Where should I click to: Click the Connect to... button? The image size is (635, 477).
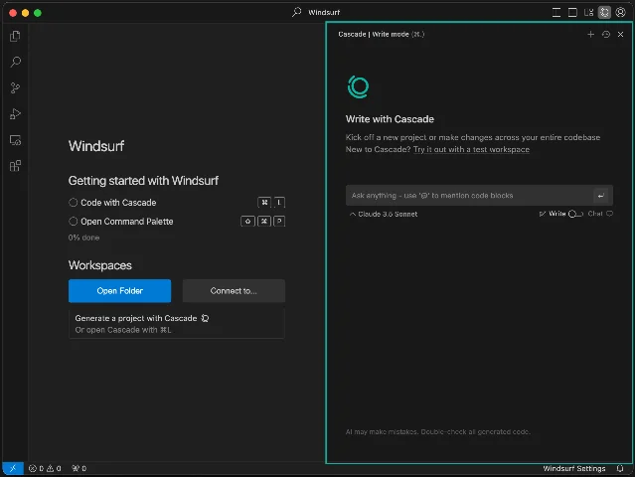(x=234, y=291)
